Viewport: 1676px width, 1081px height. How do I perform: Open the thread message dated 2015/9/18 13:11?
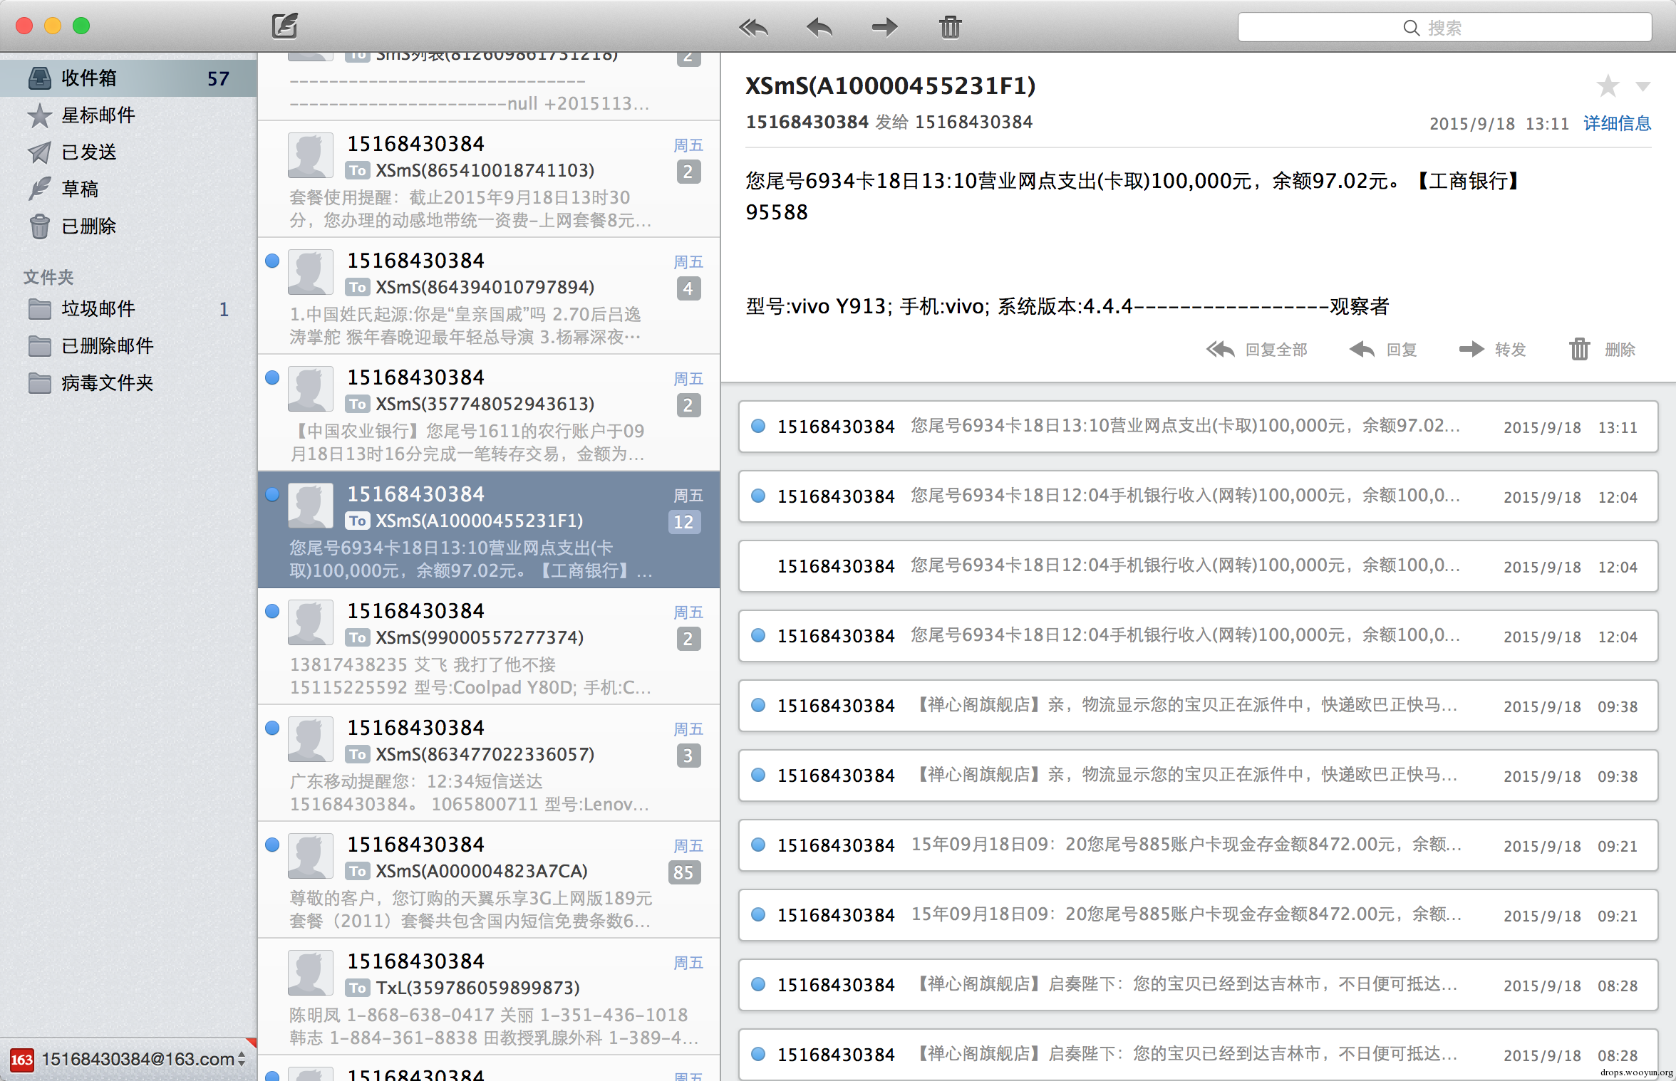(1198, 427)
